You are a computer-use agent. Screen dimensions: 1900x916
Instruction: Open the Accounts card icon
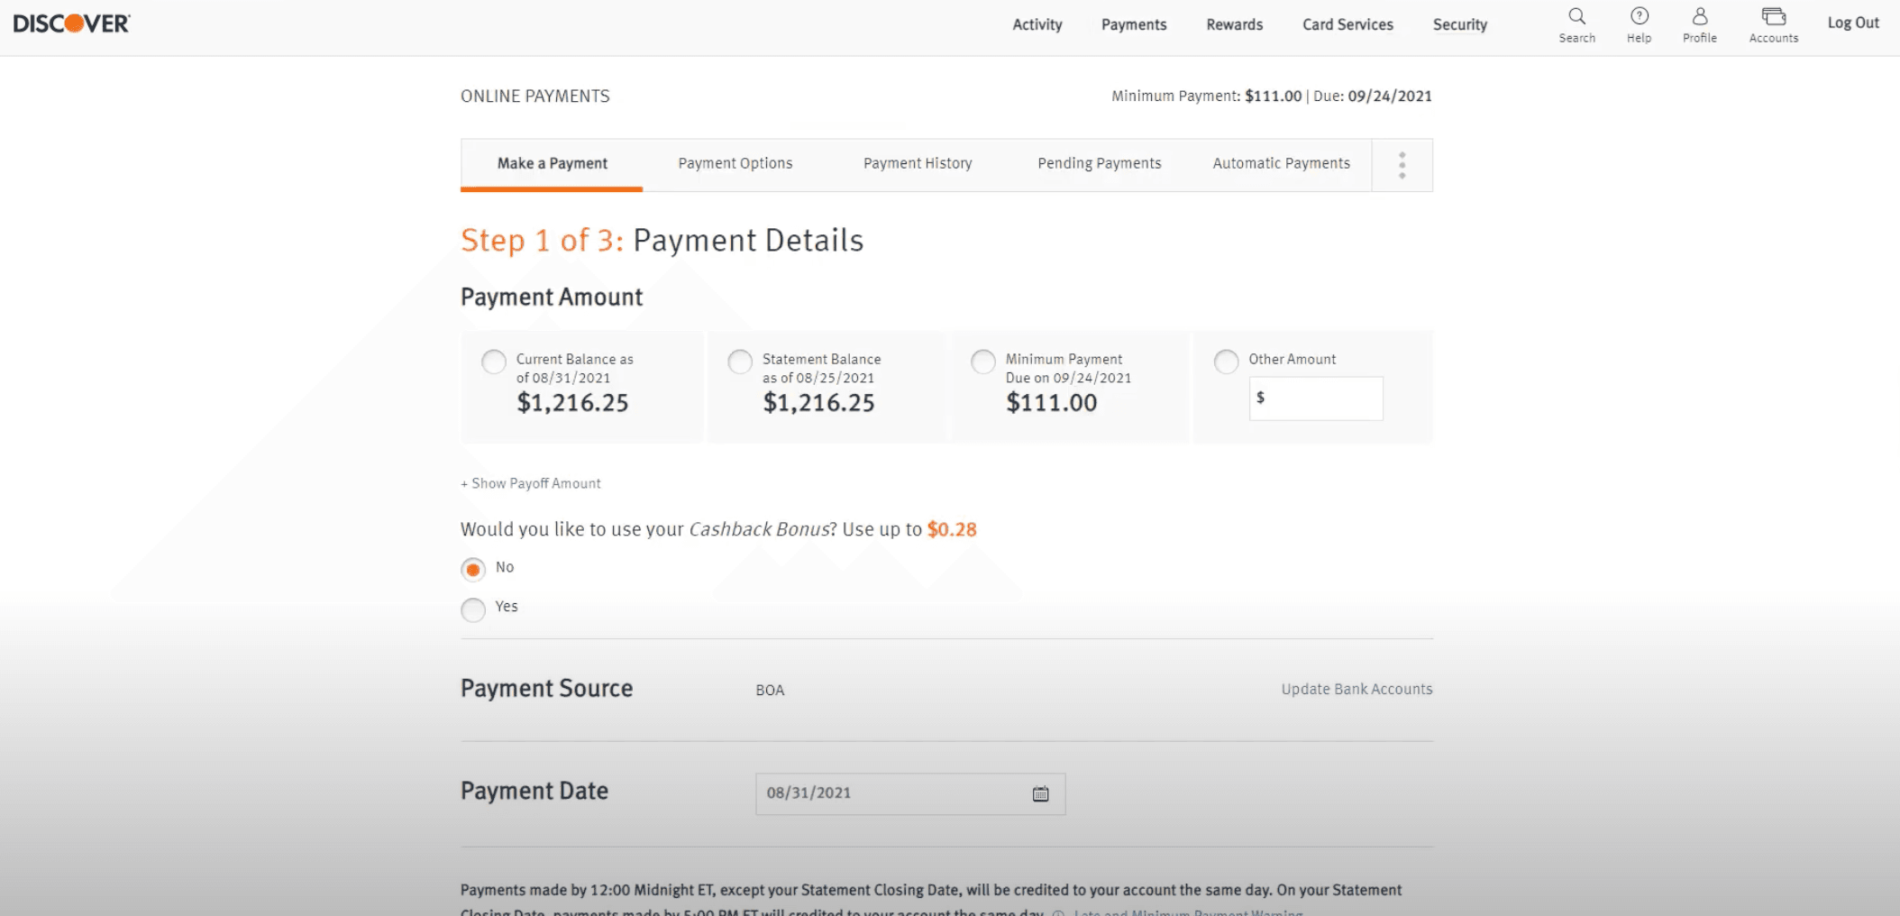click(x=1773, y=17)
